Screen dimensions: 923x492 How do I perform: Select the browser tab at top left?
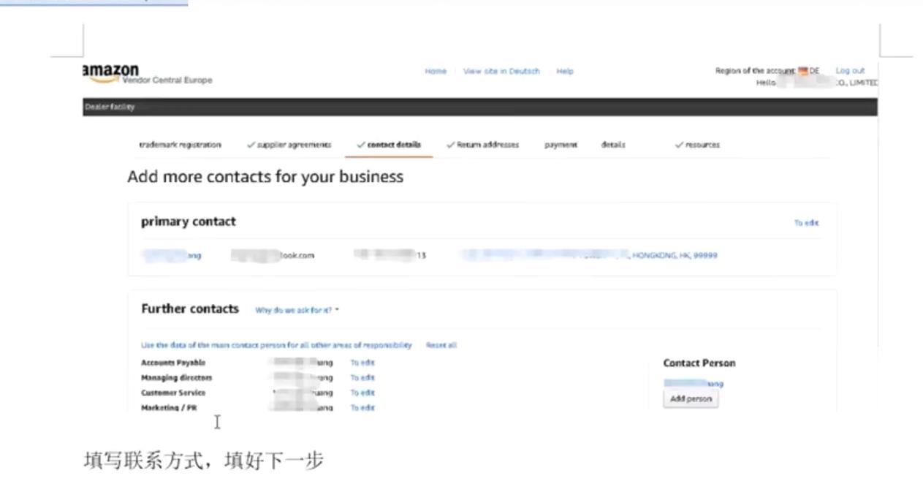tap(94, 2)
